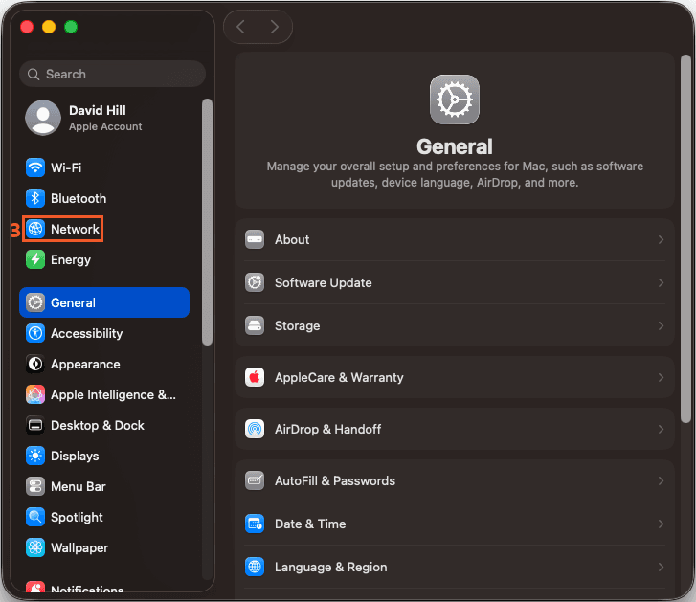Image resolution: width=696 pixels, height=602 pixels.
Task: Click the main pane vertical scrollbar
Action: click(685, 238)
